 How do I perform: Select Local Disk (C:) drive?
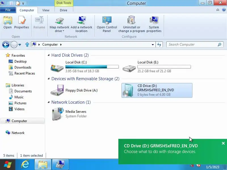[x=85, y=67]
